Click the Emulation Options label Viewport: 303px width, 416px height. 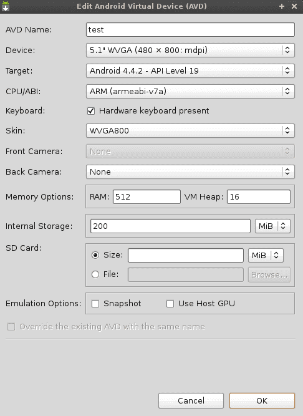[x=44, y=304]
